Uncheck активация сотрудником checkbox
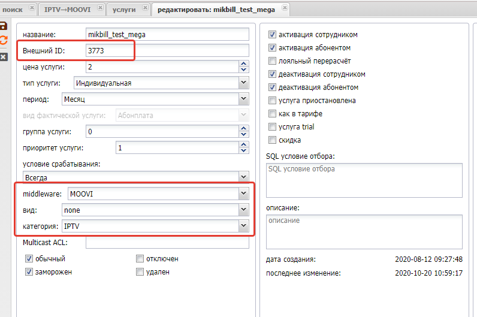The width and height of the screenshot is (477, 317). 273,35
